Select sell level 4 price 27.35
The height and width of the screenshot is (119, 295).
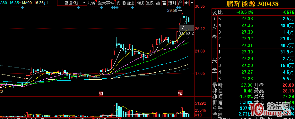(x=247, y=26)
